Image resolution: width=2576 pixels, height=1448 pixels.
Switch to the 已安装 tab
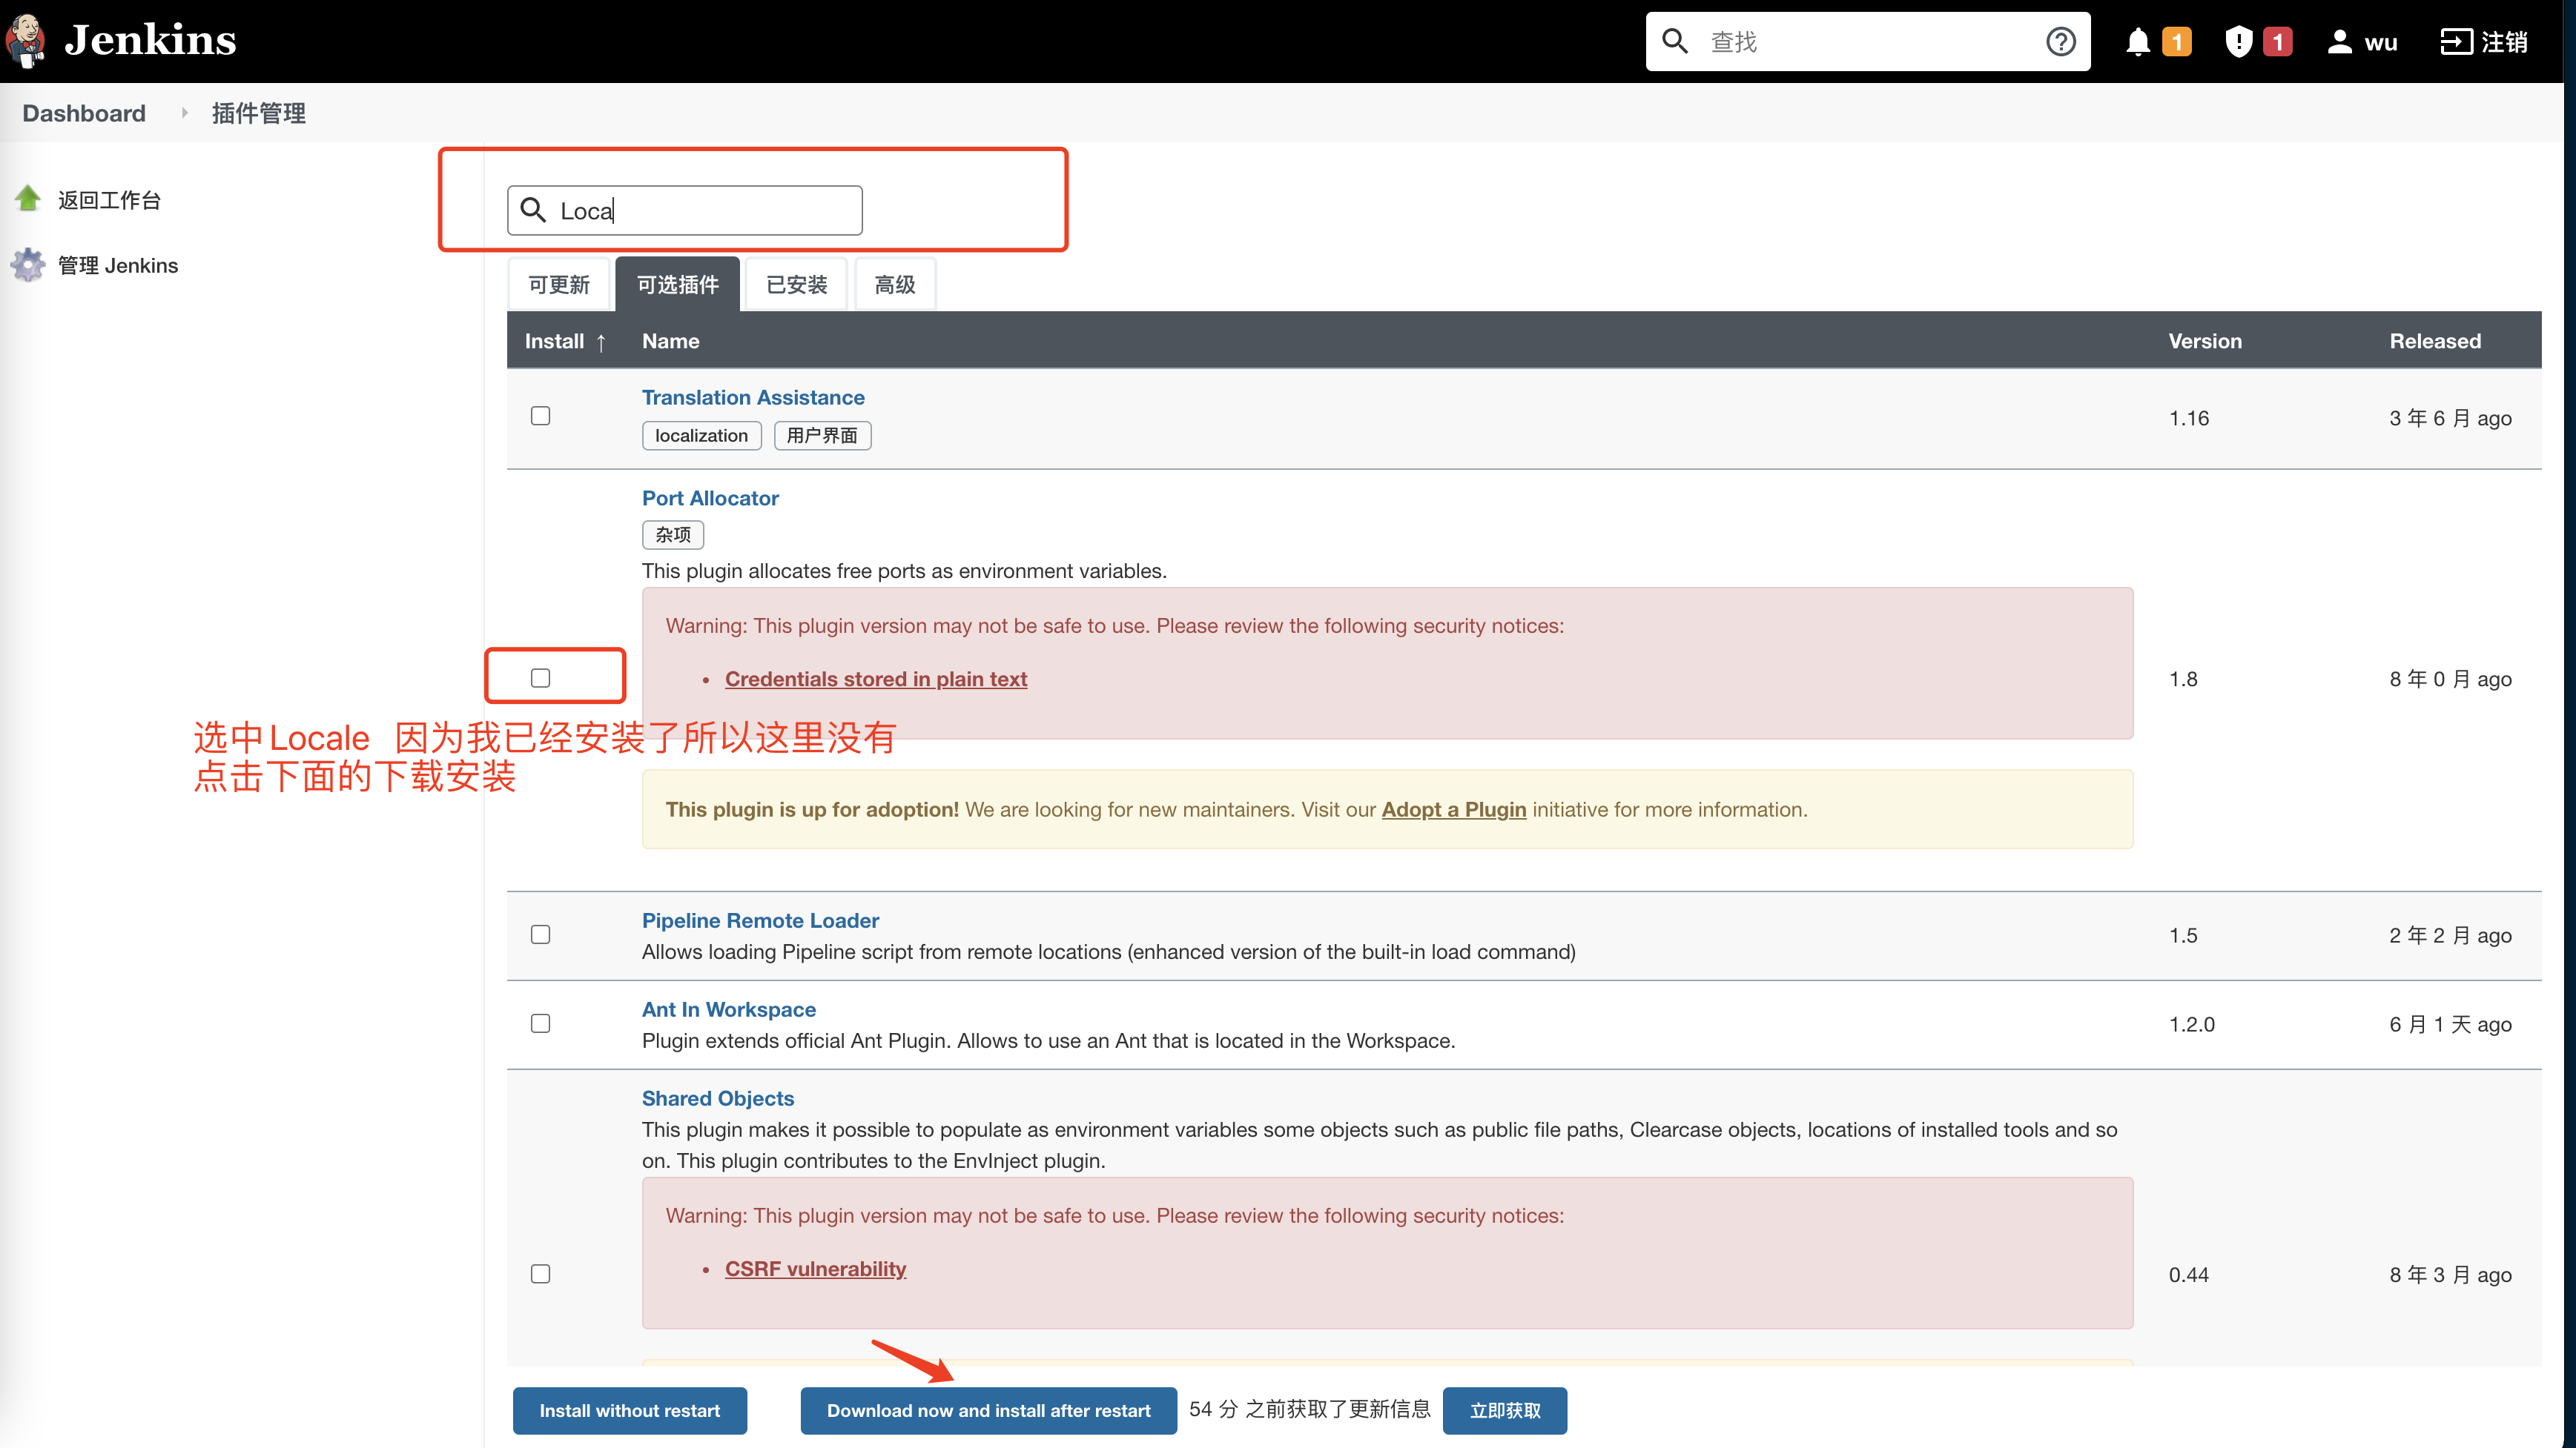click(x=796, y=285)
